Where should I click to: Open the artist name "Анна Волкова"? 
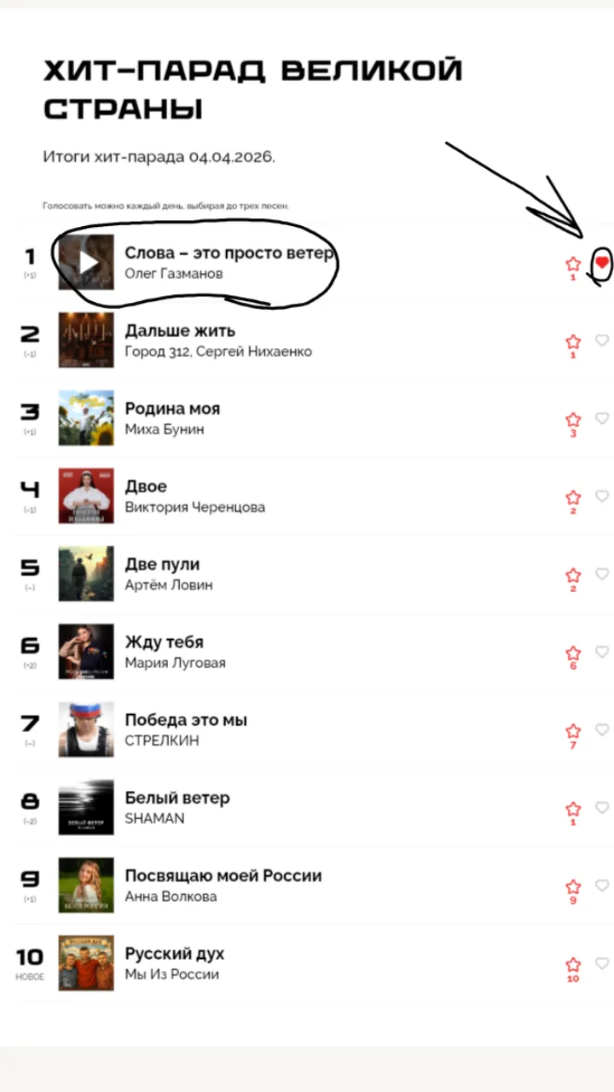pyautogui.click(x=171, y=897)
